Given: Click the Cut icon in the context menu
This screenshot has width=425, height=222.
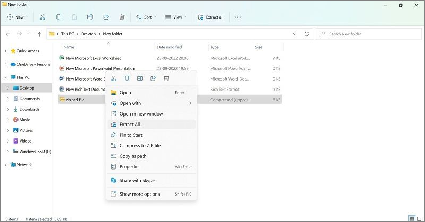Looking at the screenshot, I should (x=113, y=78).
